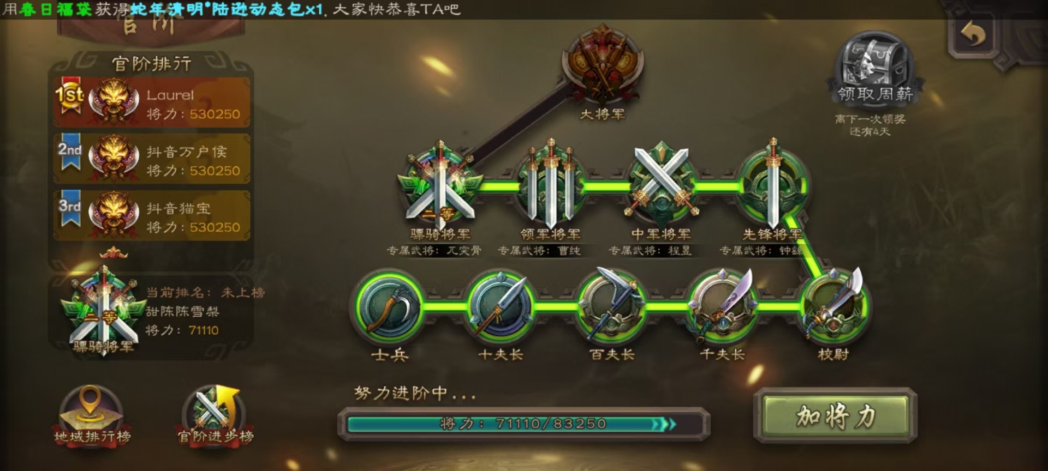Click the 大将军 rank emblem
Image resolution: width=1048 pixels, height=471 pixels.
[603, 64]
